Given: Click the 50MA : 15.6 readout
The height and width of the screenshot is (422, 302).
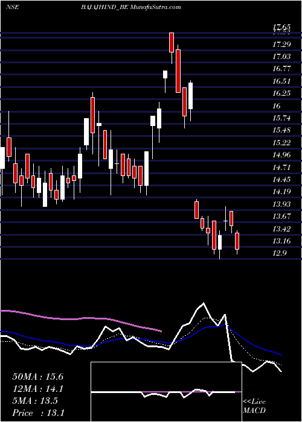Looking at the screenshot, I should 38,377.
